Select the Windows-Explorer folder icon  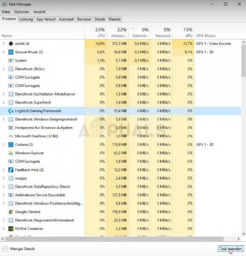point(11,153)
